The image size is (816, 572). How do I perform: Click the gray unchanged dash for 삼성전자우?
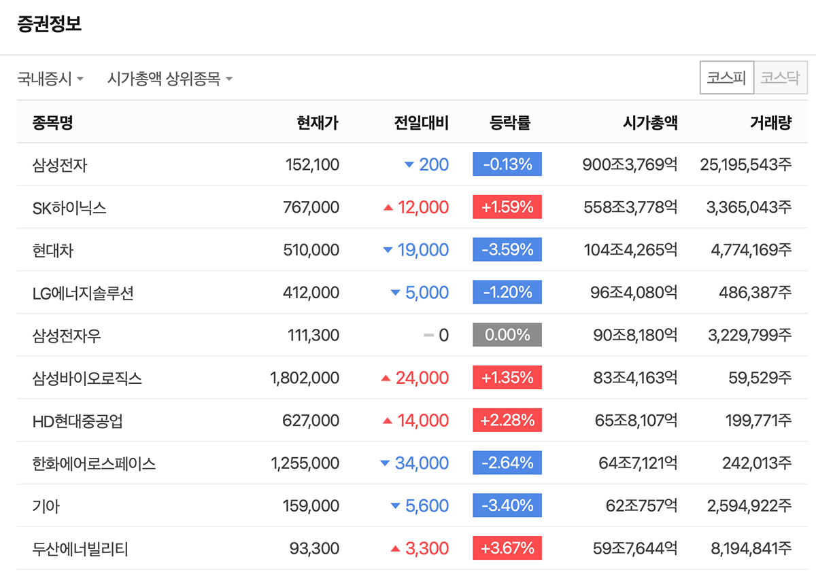(428, 336)
